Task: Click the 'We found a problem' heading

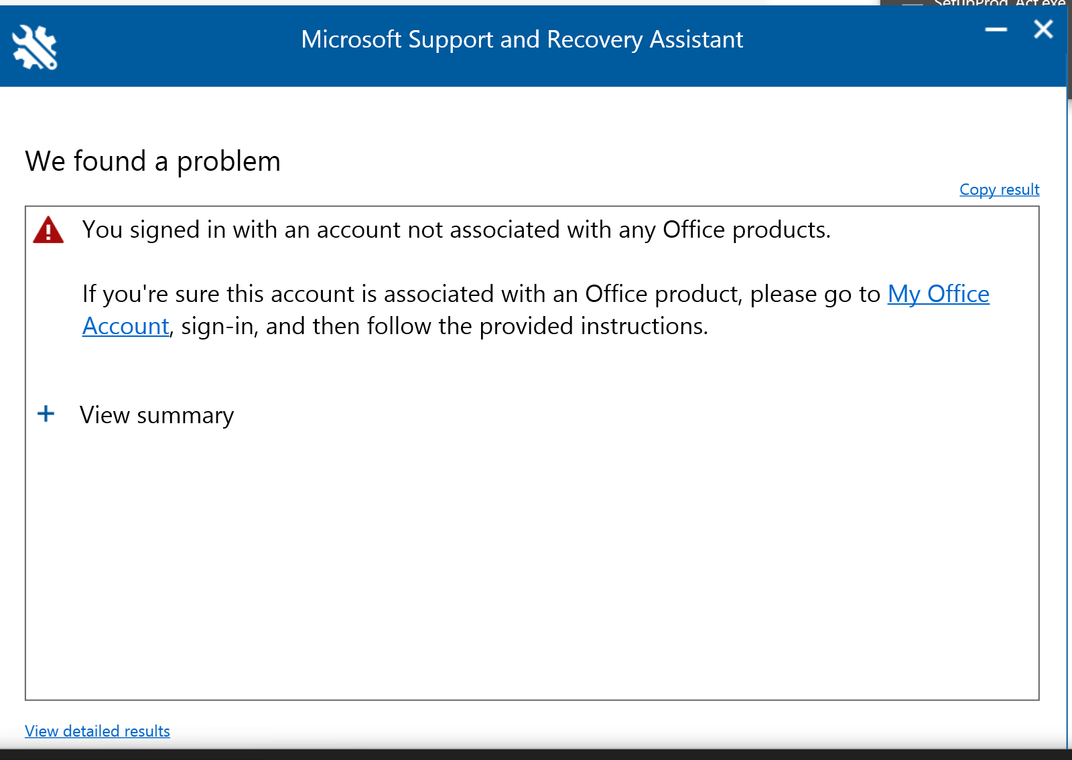Action: (x=153, y=161)
